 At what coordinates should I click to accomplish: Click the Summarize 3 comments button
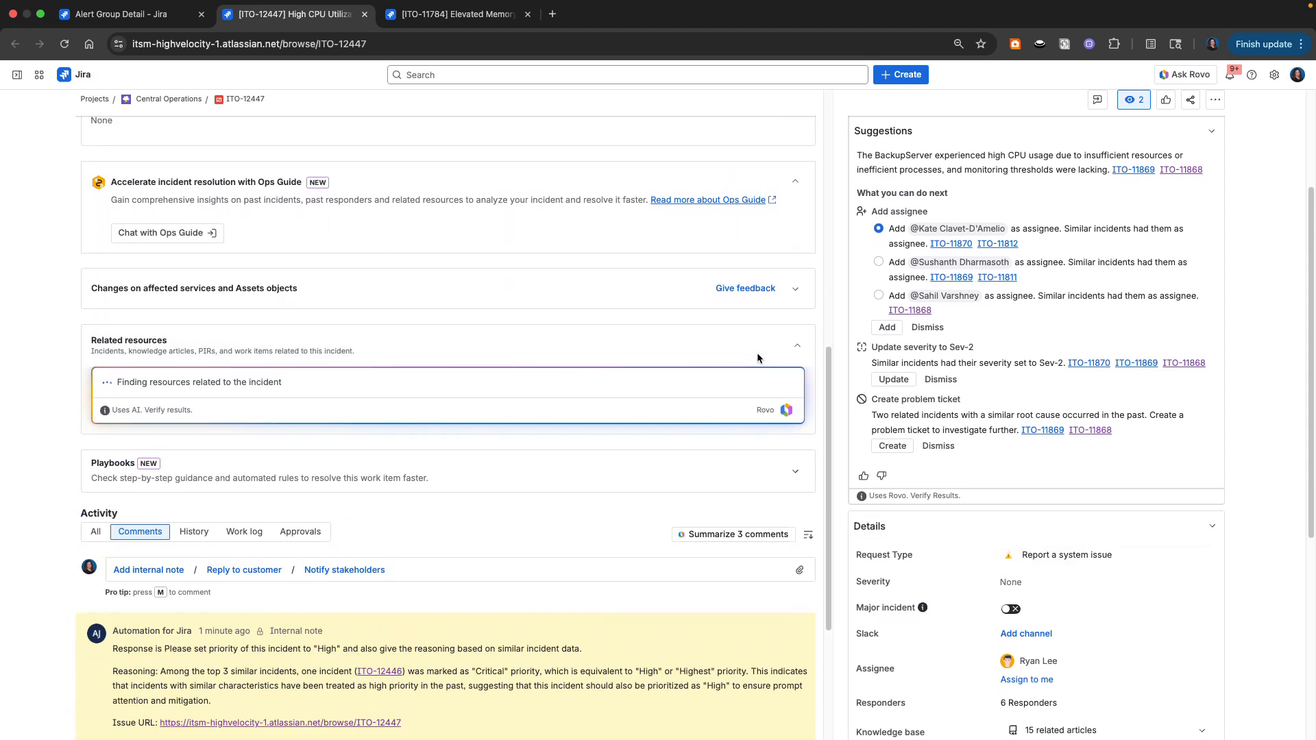(x=733, y=534)
